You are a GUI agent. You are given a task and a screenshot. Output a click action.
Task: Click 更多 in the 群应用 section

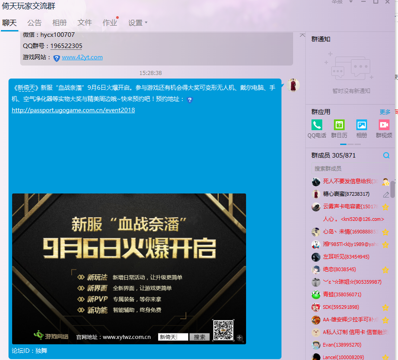click(x=385, y=112)
